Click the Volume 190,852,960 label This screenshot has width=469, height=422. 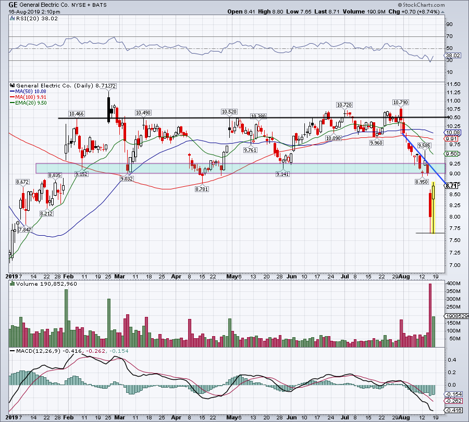(46, 284)
